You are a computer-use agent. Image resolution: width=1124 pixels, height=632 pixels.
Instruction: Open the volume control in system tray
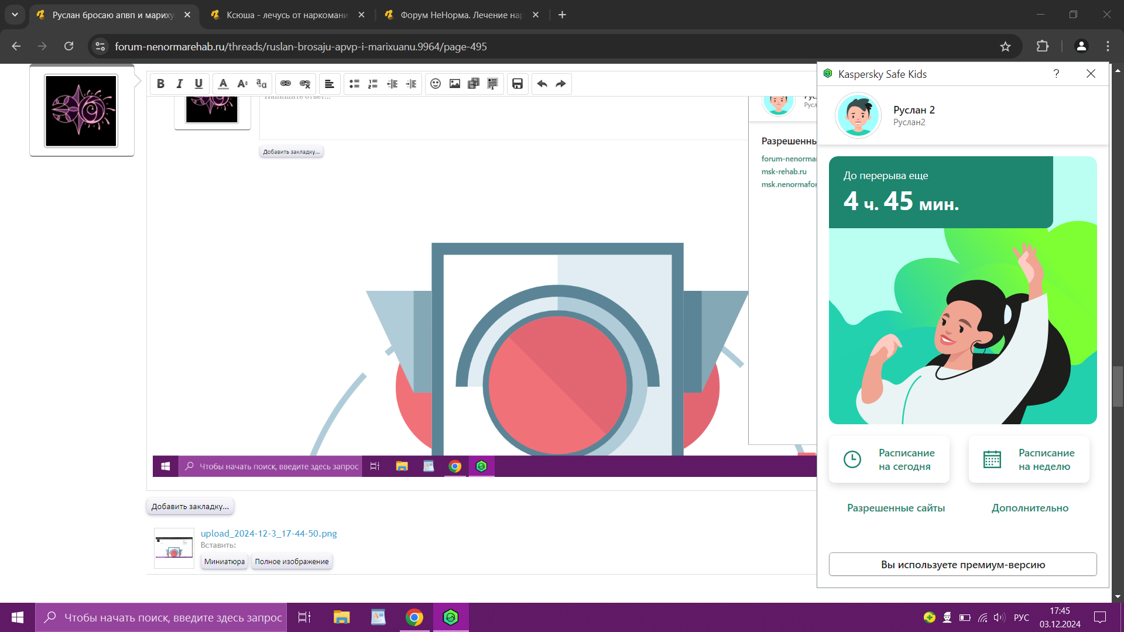click(1000, 617)
